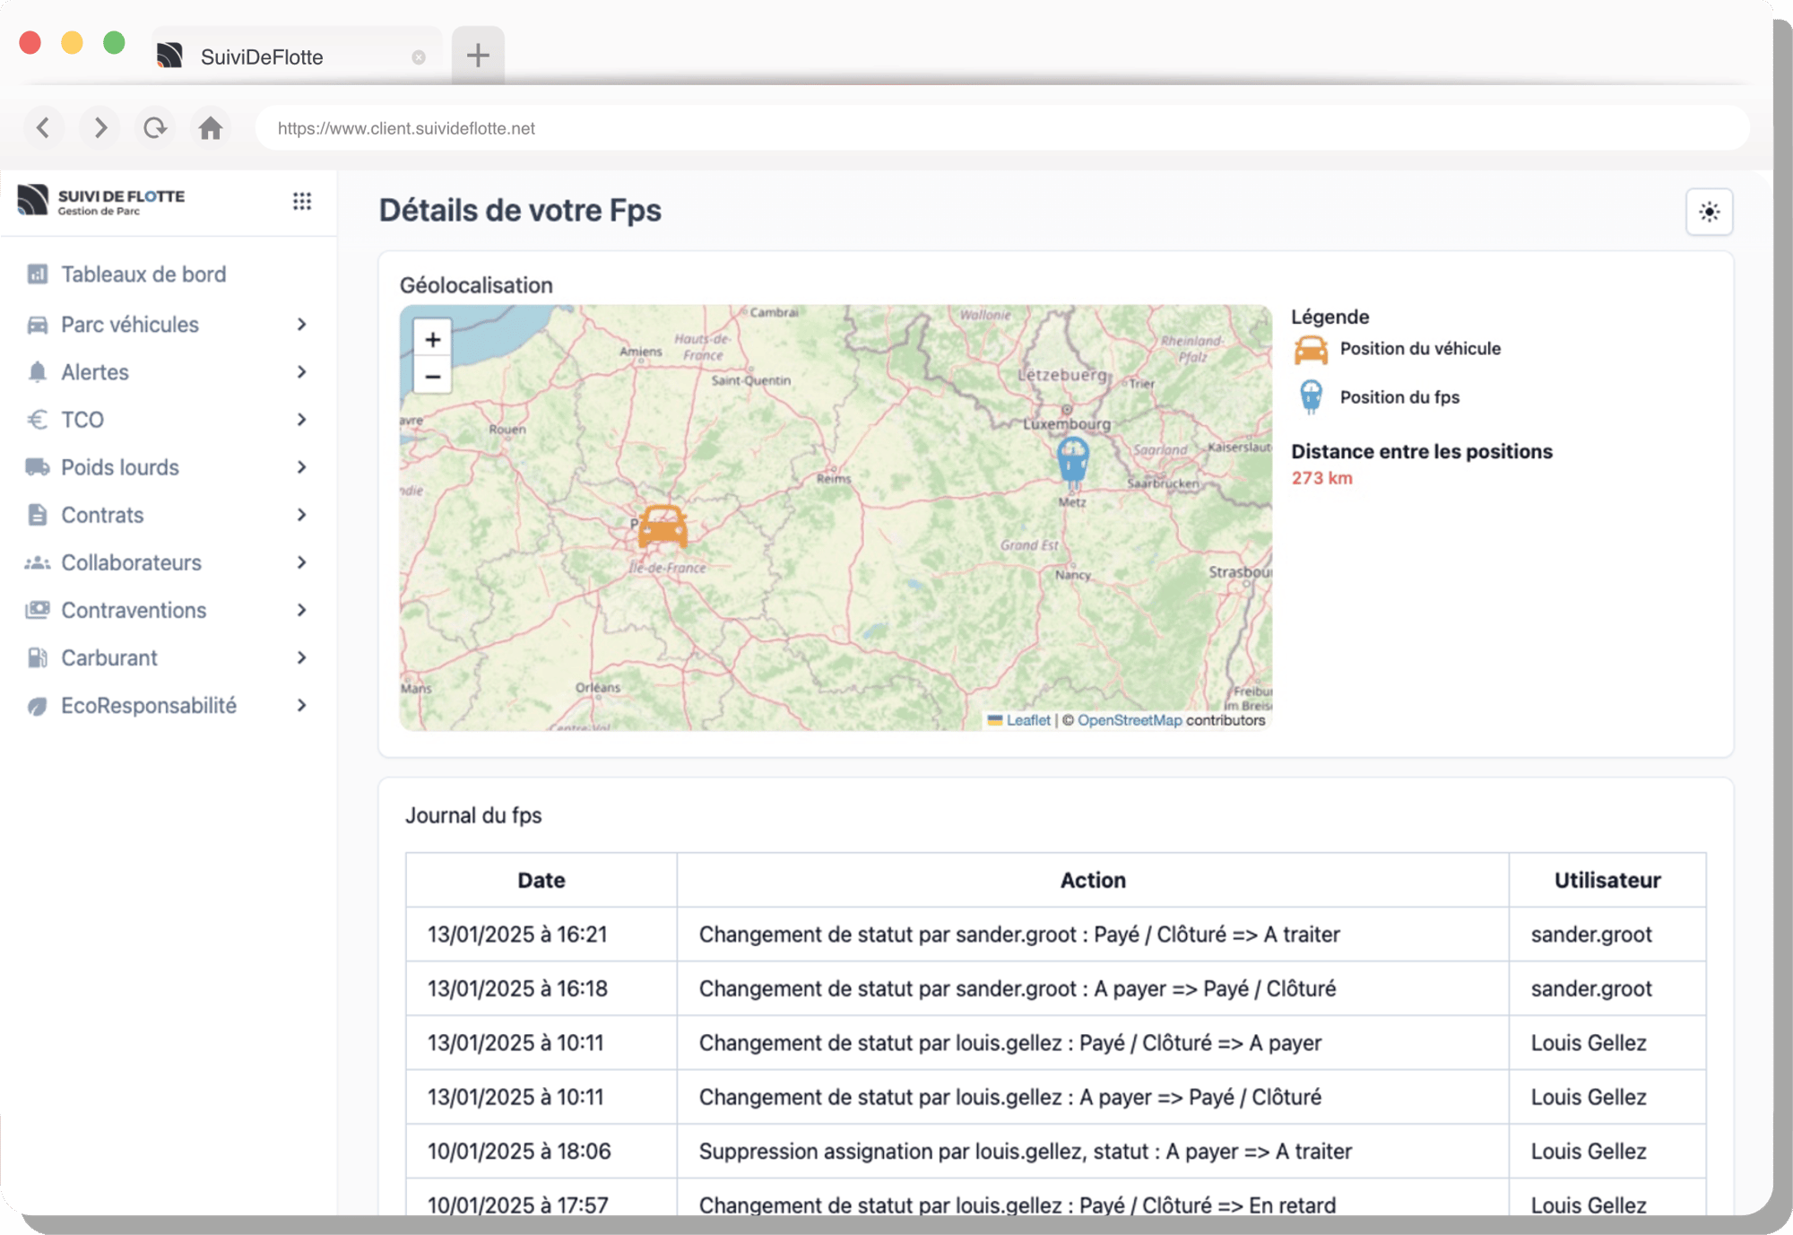Click the browser home icon
This screenshot has height=1235, width=1793.
[211, 127]
